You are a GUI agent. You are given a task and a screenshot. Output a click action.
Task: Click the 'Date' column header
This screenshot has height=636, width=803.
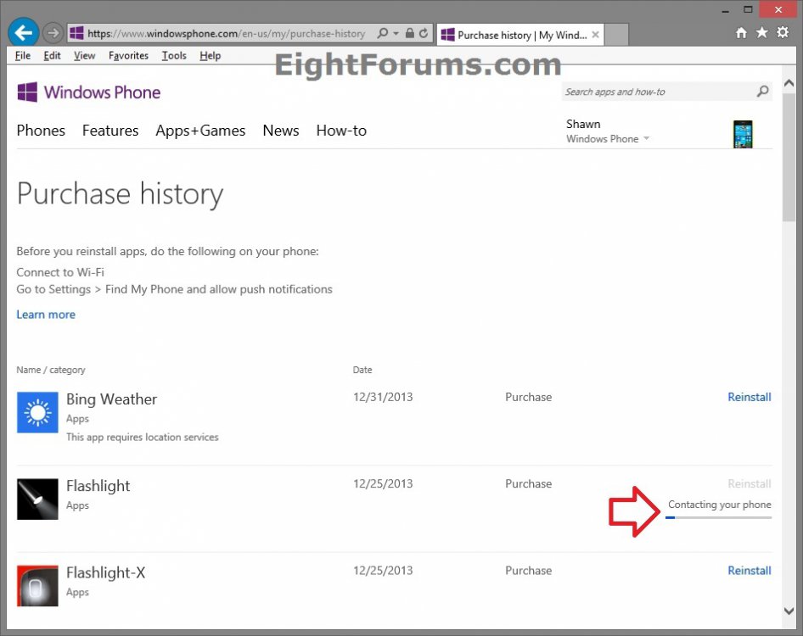[x=362, y=370]
